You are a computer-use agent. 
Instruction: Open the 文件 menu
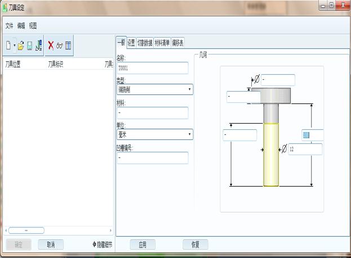click(10, 26)
